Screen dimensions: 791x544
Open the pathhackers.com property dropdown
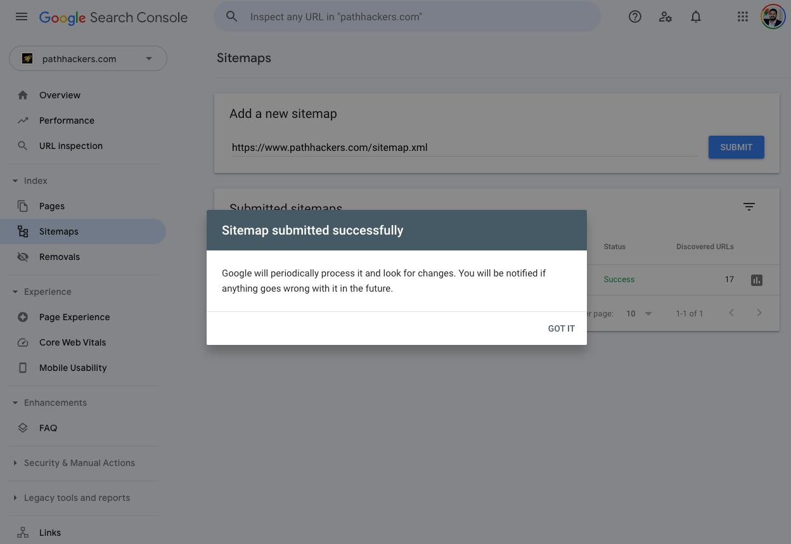click(88, 58)
